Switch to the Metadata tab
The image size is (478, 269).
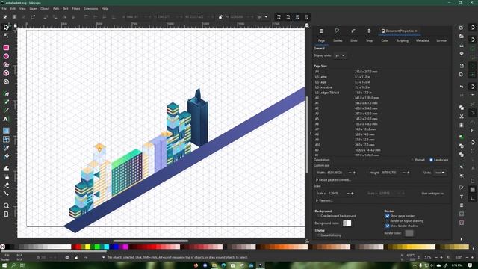pyautogui.click(x=422, y=40)
